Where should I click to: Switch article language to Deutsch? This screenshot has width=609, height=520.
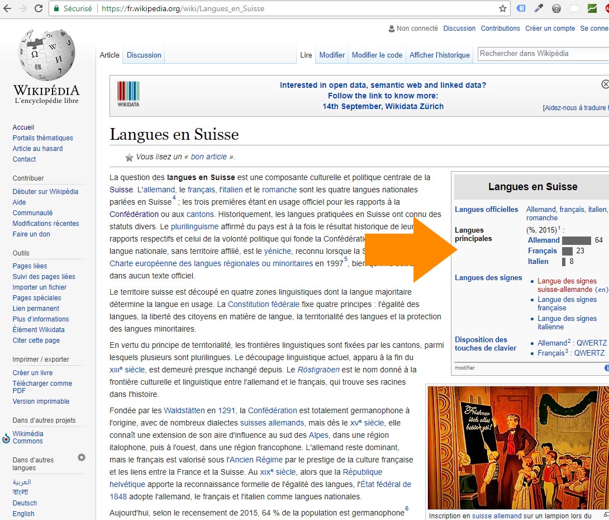(25, 503)
